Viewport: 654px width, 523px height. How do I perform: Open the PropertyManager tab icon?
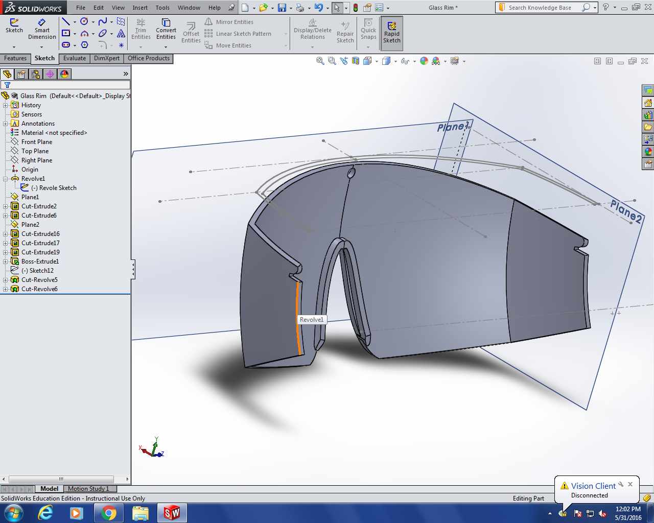point(21,74)
